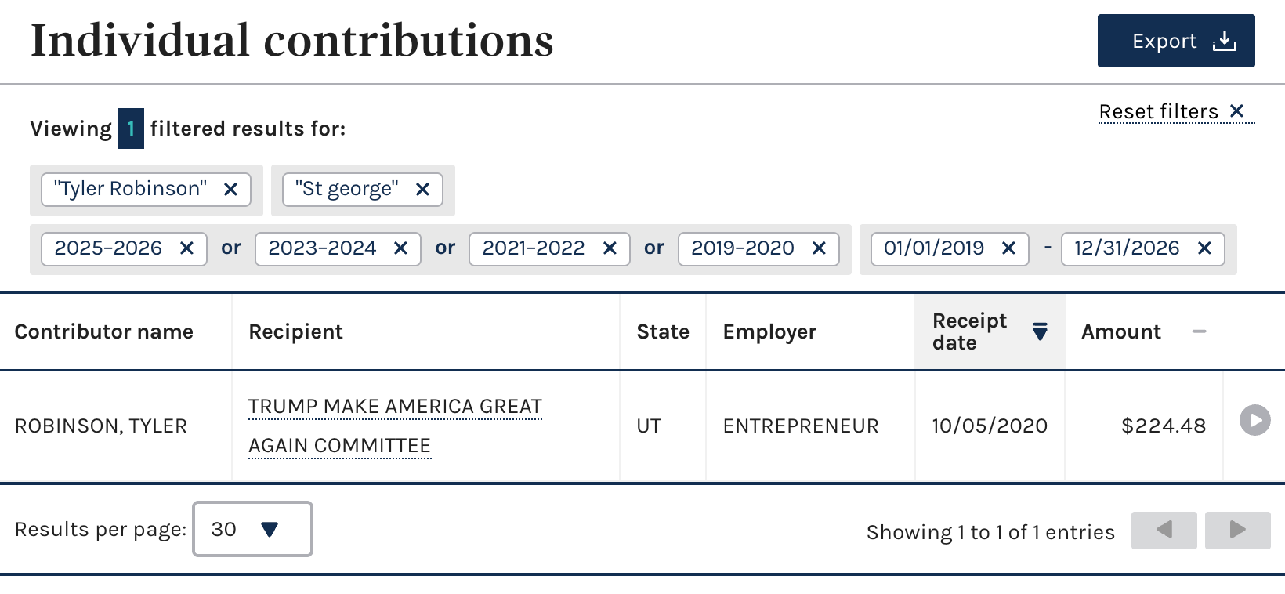The height and width of the screenshot is (594, 1285).
Task: Remove the 2021–2022 year filter
Action: (610, 248)
